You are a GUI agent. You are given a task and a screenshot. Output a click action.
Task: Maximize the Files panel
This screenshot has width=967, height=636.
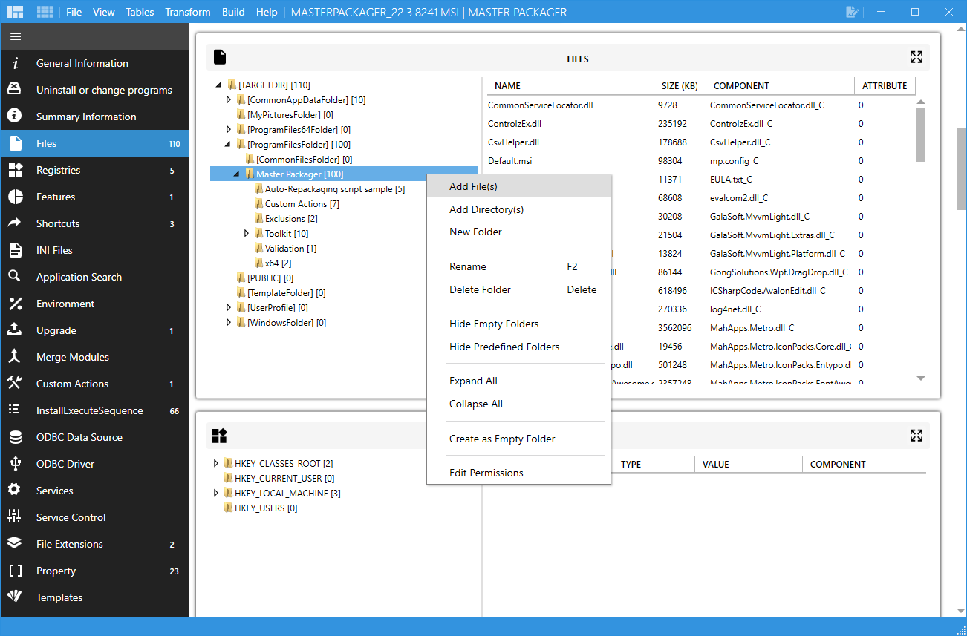[x=916, y=57]
